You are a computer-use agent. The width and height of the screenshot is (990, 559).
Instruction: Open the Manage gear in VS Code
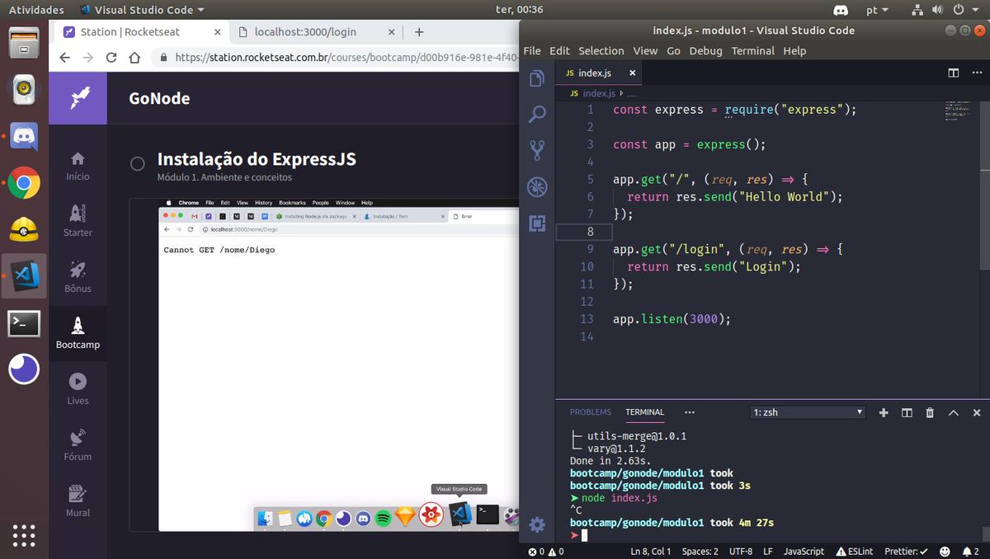(x=537, y=524)
